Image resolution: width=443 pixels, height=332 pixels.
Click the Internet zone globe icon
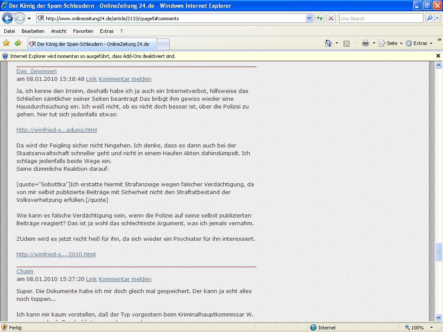[x=313, y=328]
